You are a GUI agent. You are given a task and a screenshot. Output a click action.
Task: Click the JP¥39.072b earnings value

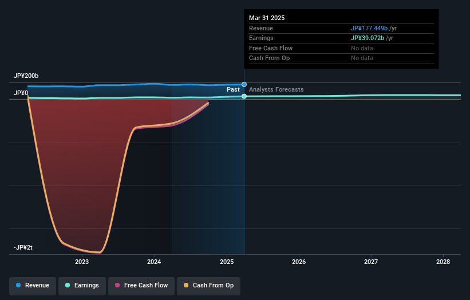pos(367,38)
